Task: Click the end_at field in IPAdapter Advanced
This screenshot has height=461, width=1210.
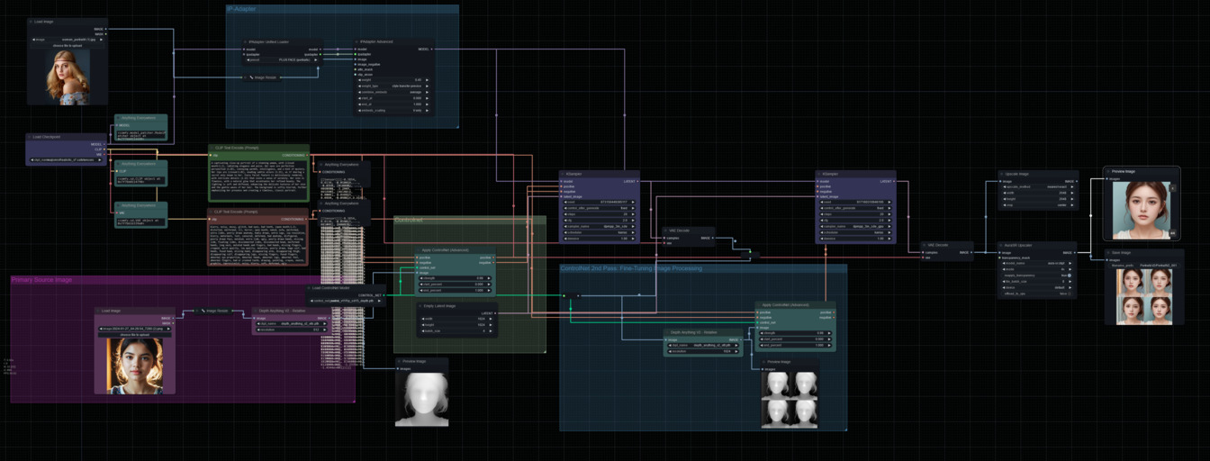Action: pyautogui.click(x=393, y=104)
